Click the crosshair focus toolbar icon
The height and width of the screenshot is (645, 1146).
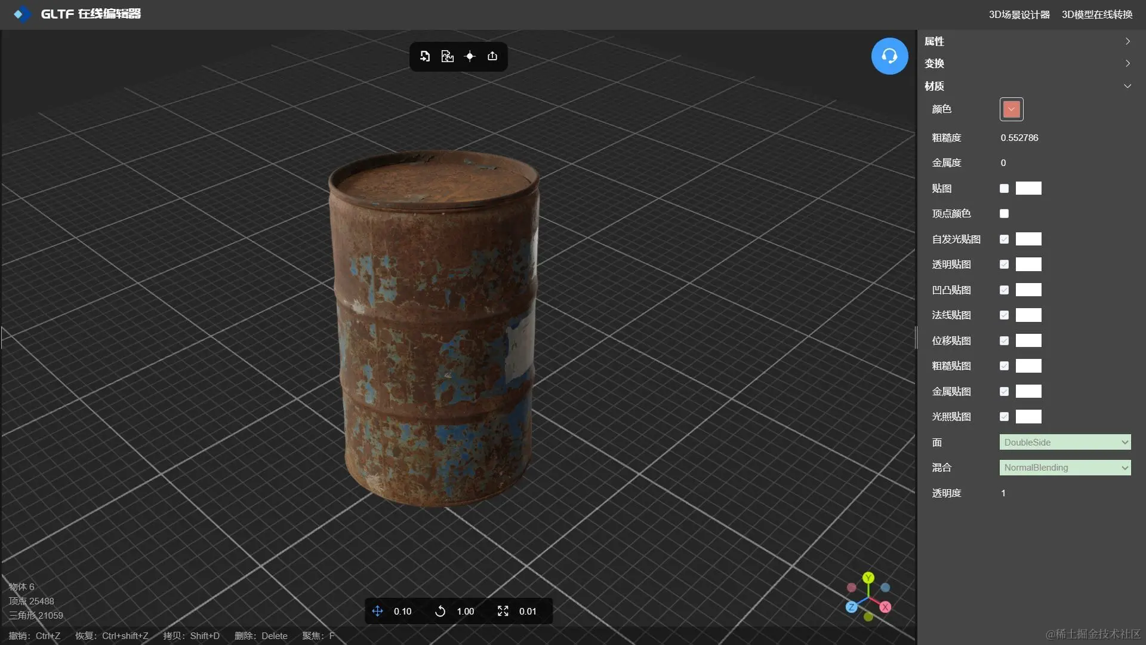pyautogui.click(x=470, y=56)
